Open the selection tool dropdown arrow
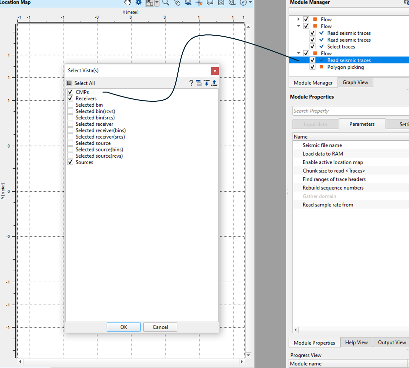This screenshot has width=409, height=368. pyautogui.click(x=157, y=3)
